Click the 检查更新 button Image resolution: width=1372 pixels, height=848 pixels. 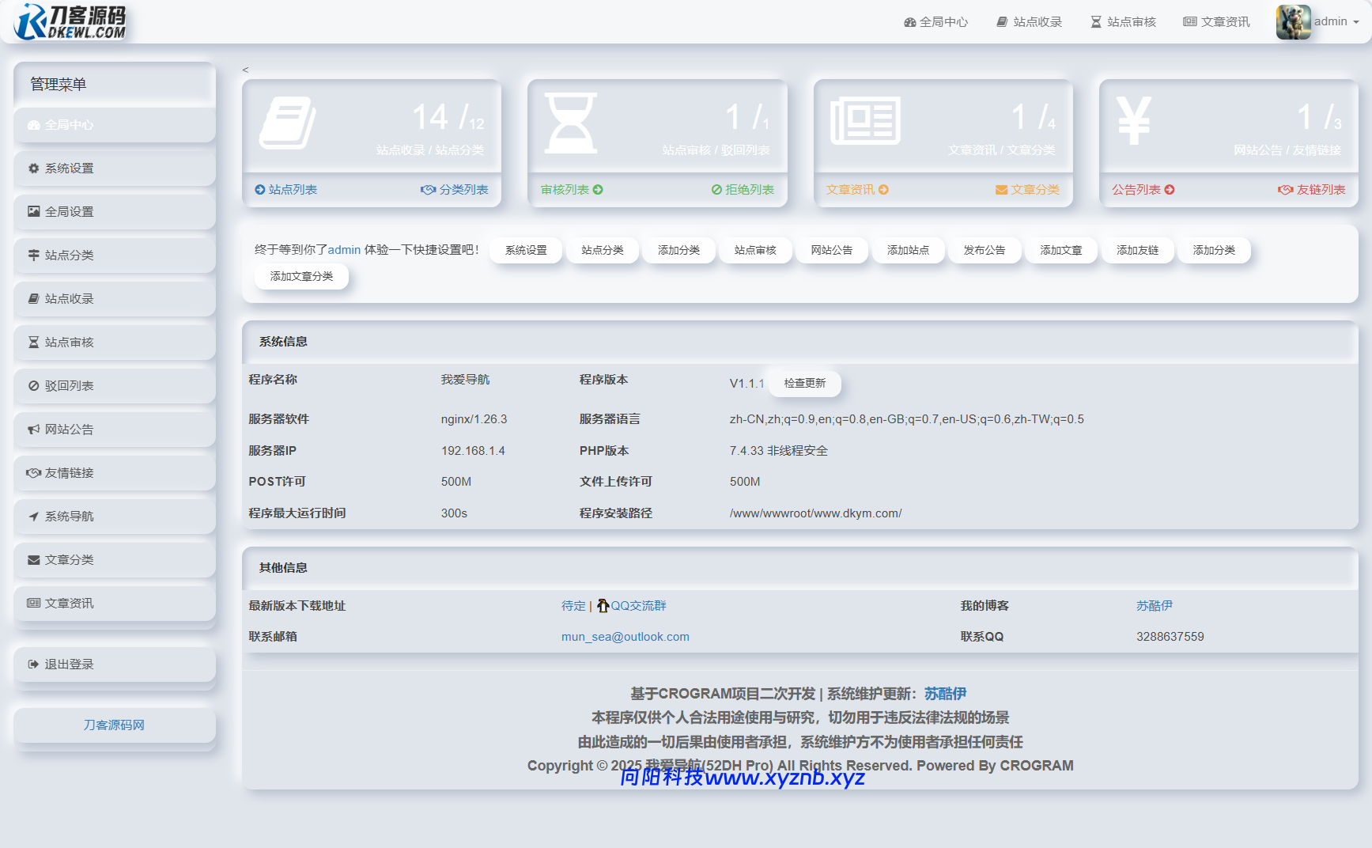click(x=804, y=384)
